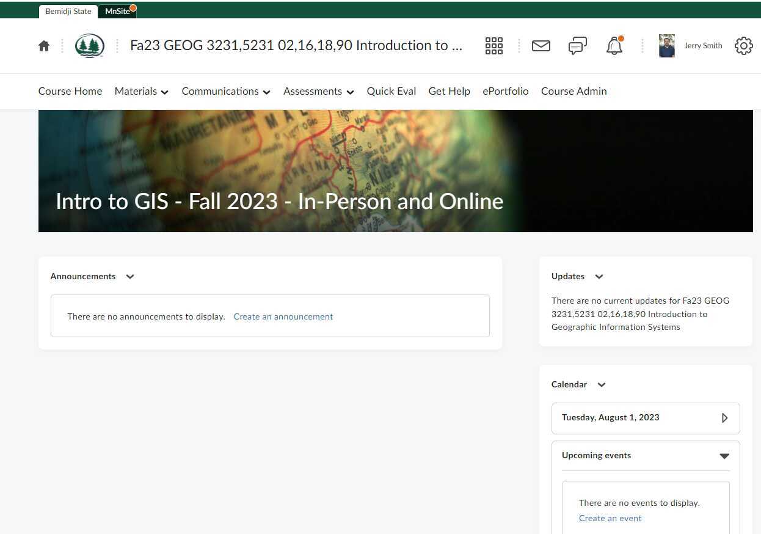
Task: Switch to the MnSite tab
Action: click(117, 11)
